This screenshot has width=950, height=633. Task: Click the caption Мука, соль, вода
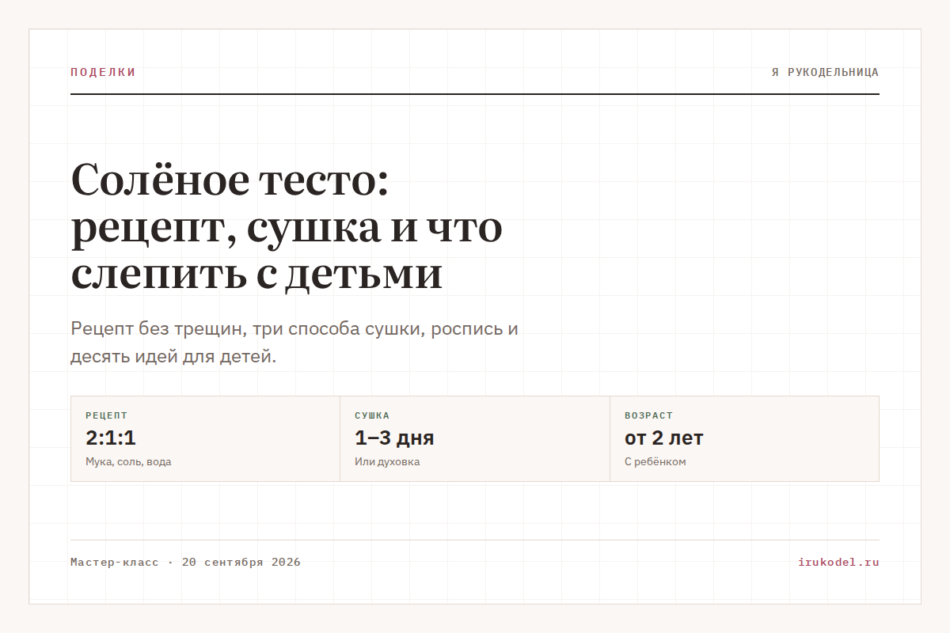[128, 462]
